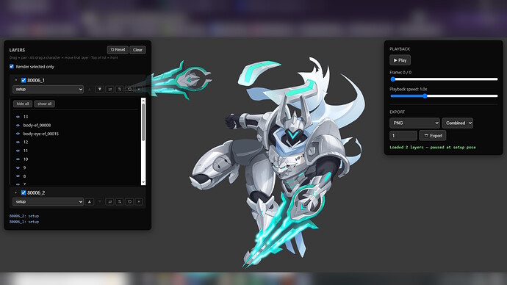Screen dimensions: 507x285
Task: Uncheck Render selected only
Action: click(12, 66)
